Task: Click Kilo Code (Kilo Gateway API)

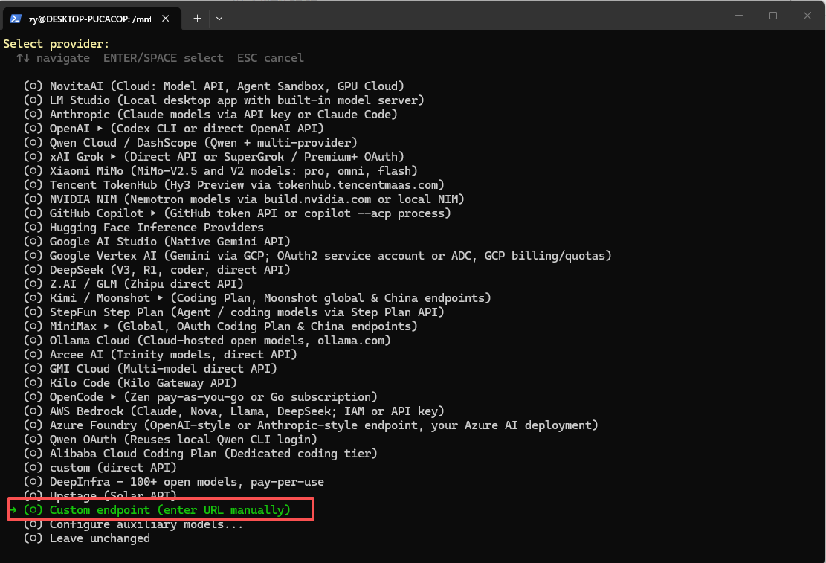Action: click(130, 383)
